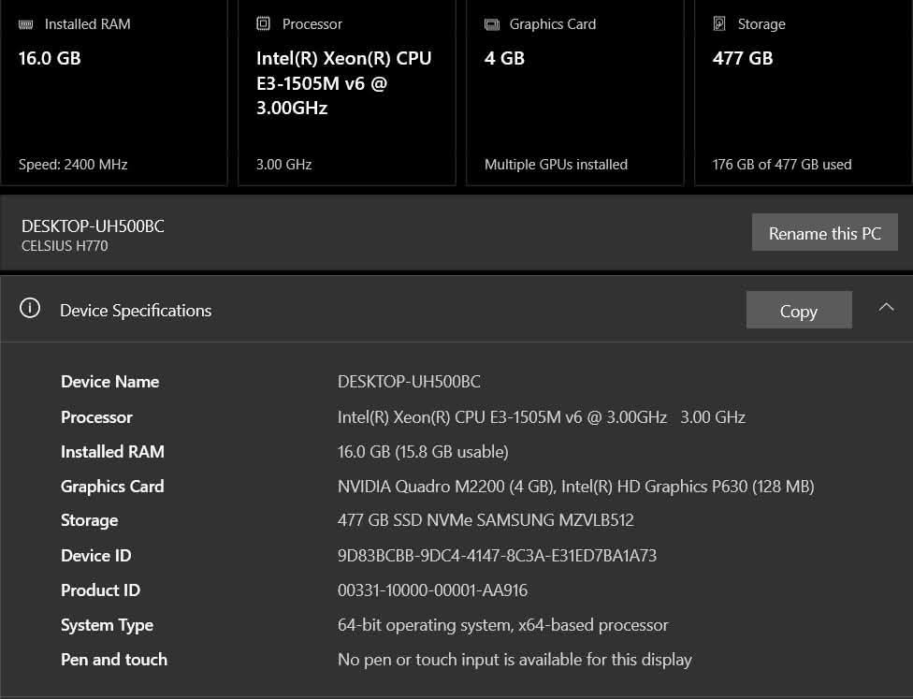Click the Xeon CPU name in Processor card
Viewport: 913px width, 699px height.
point(343,82)
